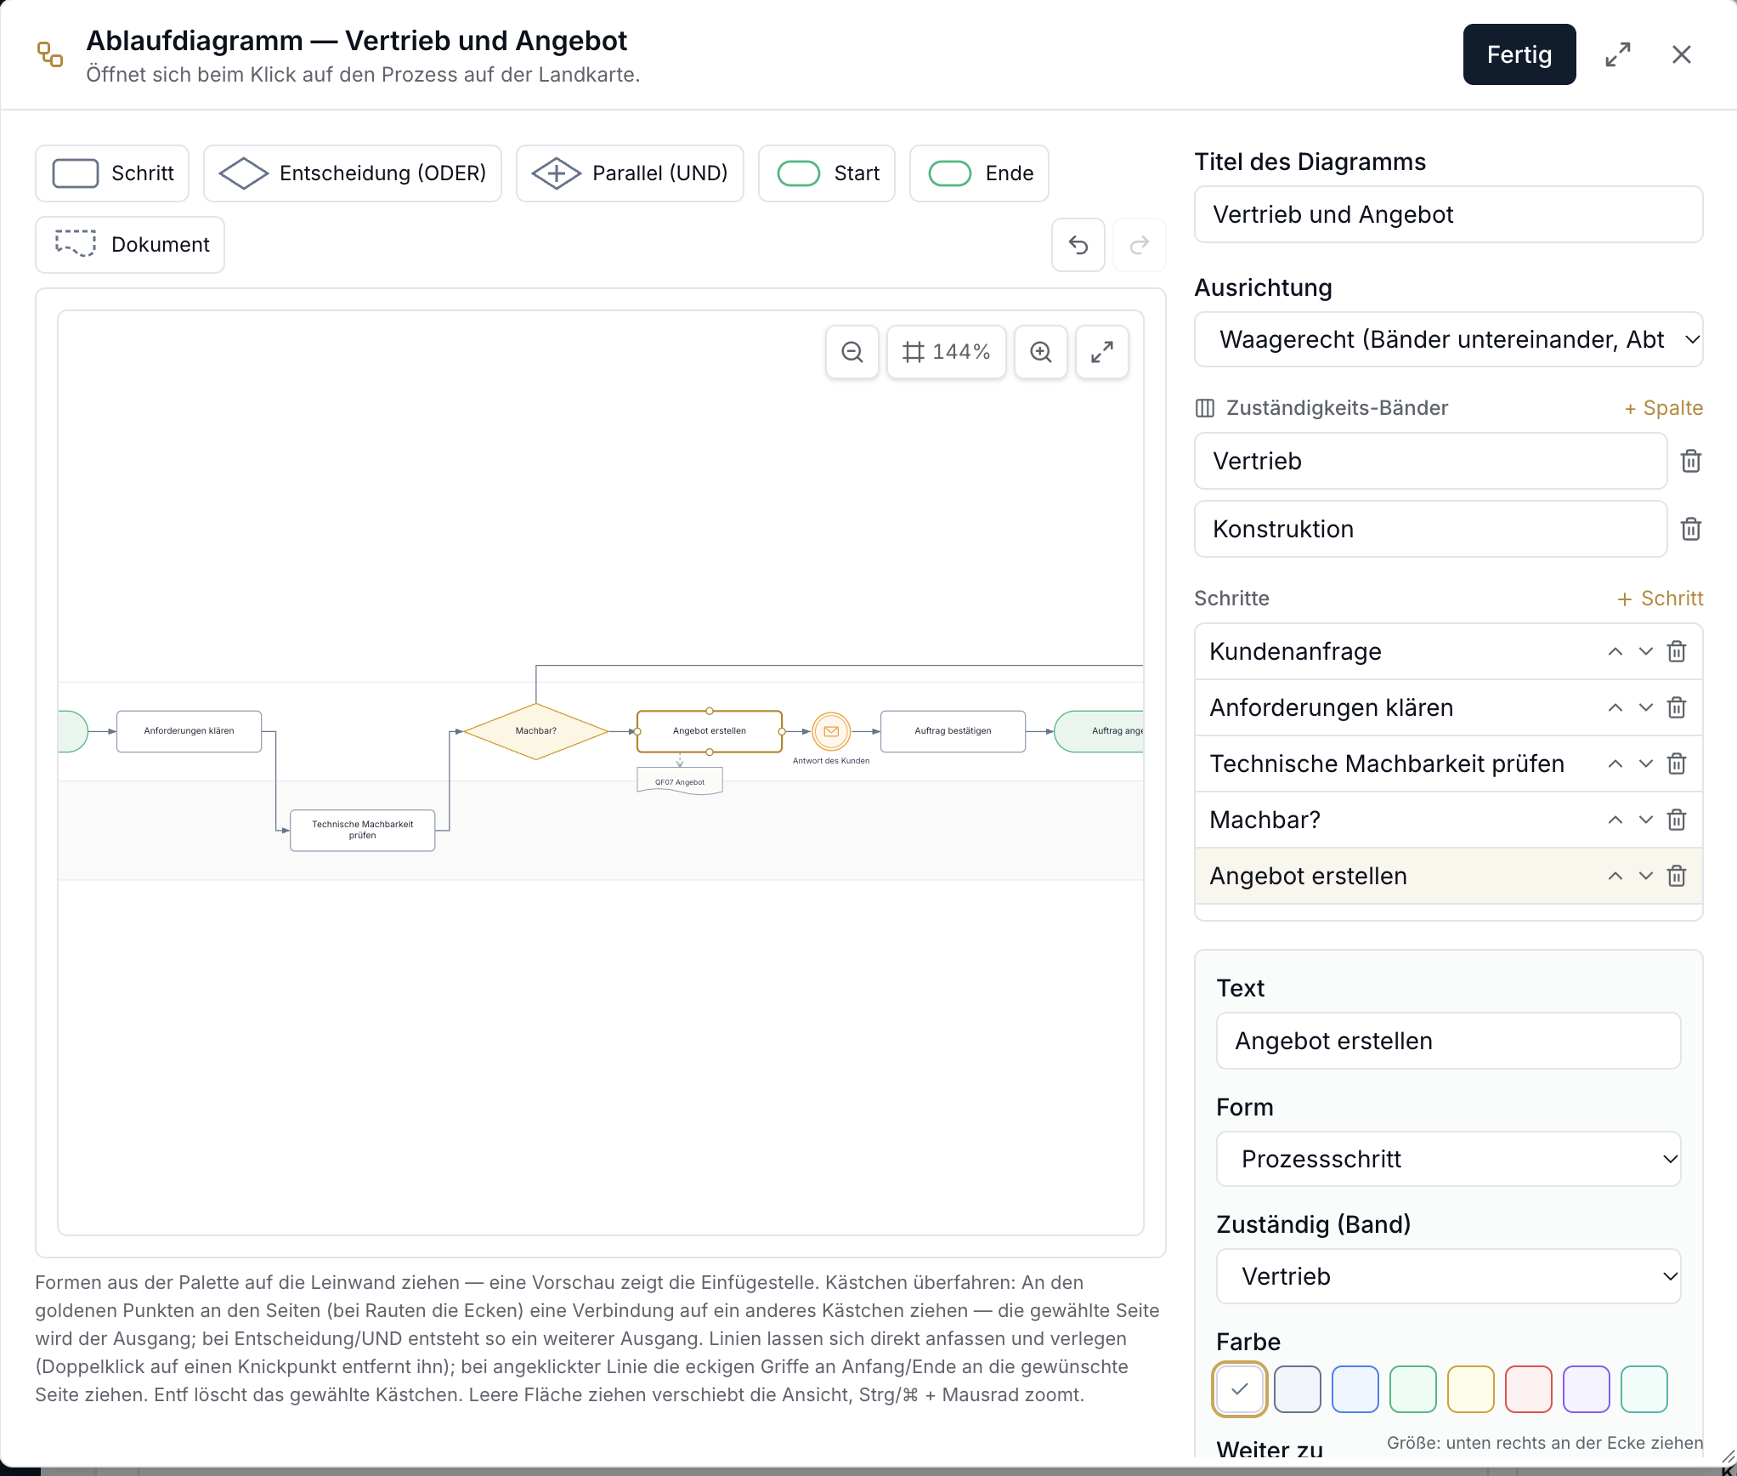
Task: Delete the Kundenanfrage step
Action: (x=1676, y=651)
